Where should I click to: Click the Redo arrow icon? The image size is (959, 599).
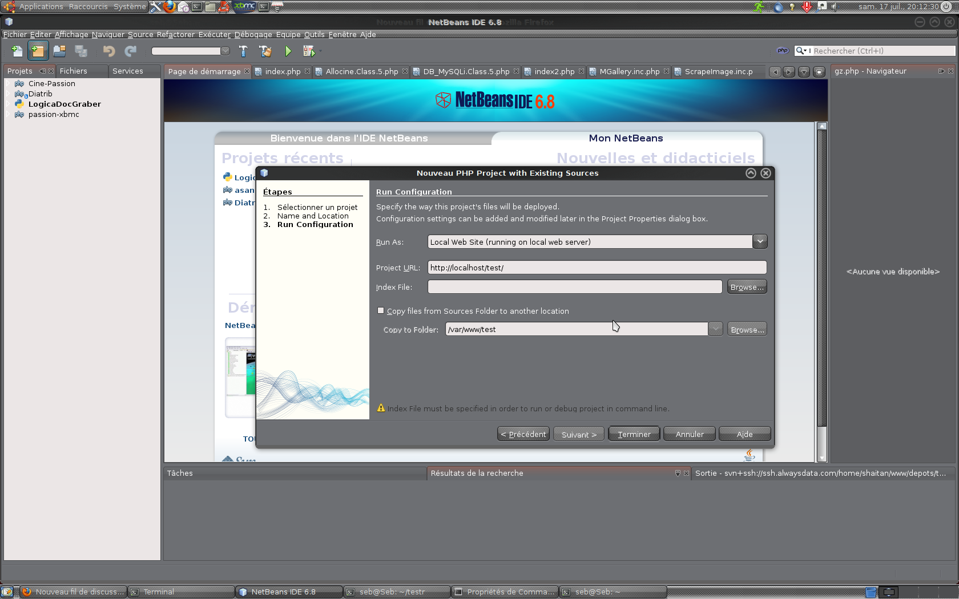click(x=131, y=51)
